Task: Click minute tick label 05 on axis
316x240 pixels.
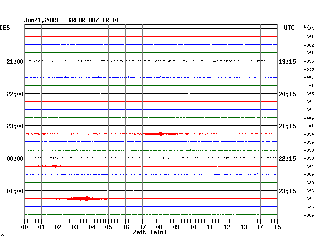Action: point(108,227)
